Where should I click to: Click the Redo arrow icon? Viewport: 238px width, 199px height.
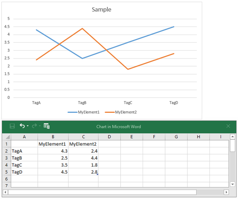point(35,126)
